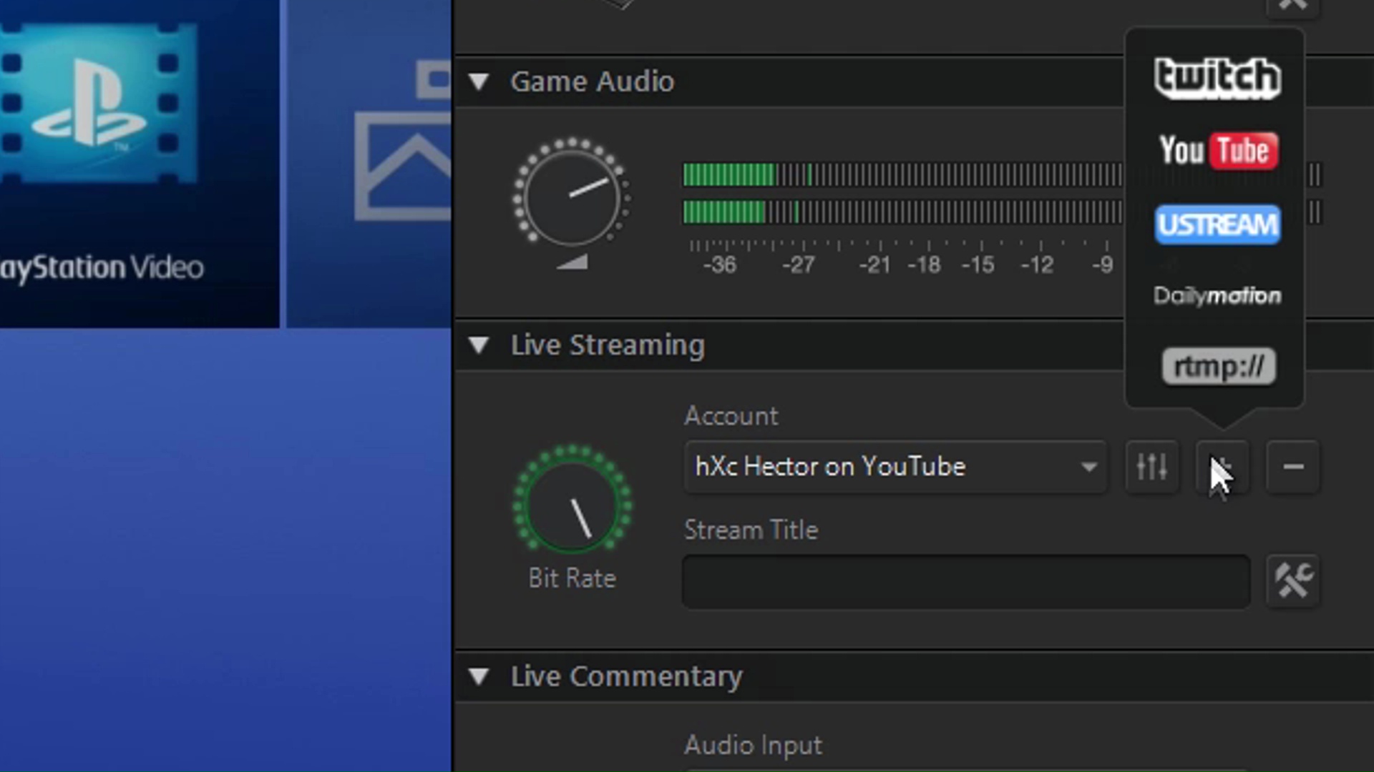
Task: Open stream title tools wrench icon
Action: coord(1293,580)
